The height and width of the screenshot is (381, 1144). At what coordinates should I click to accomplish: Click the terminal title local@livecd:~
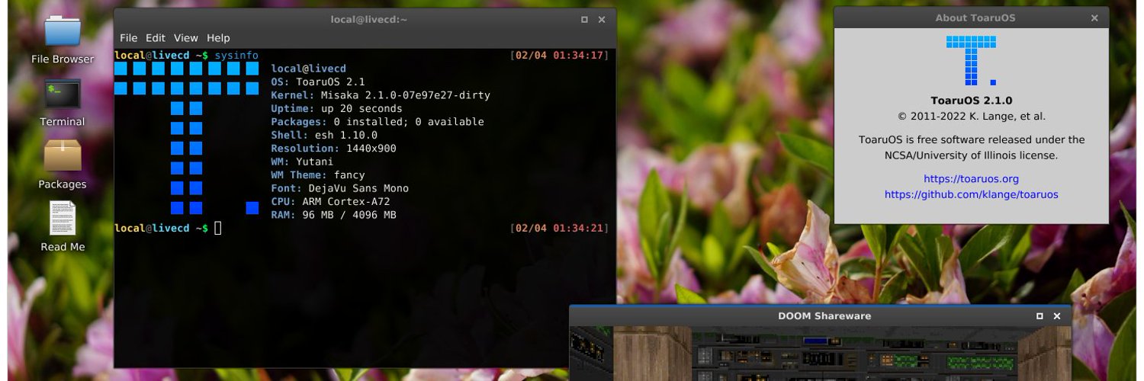pyautogui.click(x=369, y=19)
